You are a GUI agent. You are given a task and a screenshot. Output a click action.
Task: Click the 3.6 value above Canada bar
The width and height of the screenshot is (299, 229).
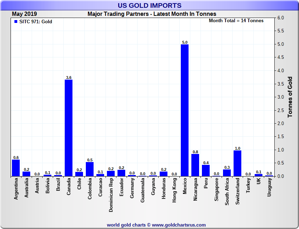pyautogui.click(x=69, y=78)
